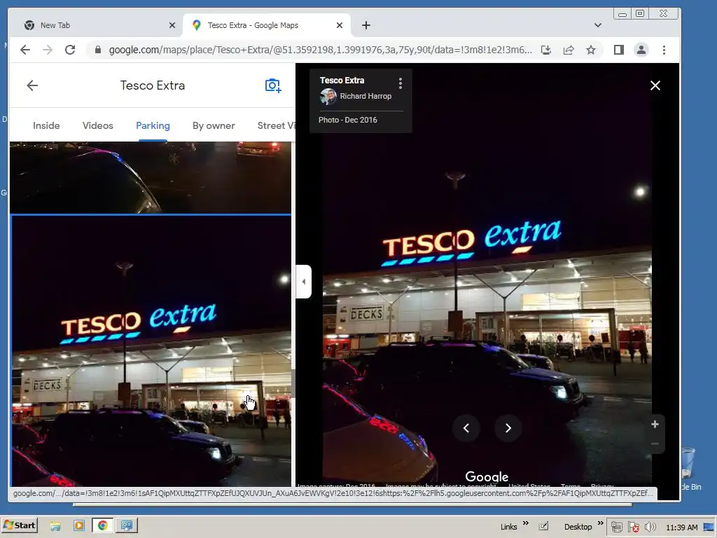717x538 pixels.
Task: Open Richard Harrop's contributor profile
Action: pyautogui.click(x=366, y=96)
